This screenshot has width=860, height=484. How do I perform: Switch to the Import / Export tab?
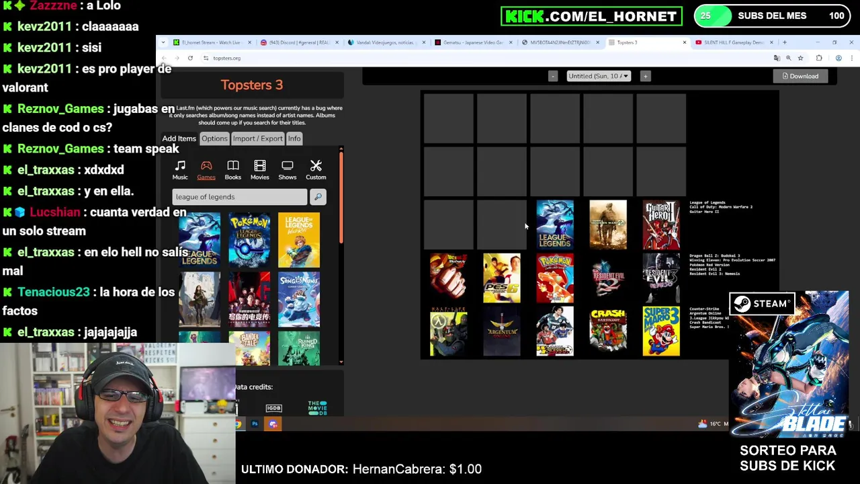pyautogui.click(x=258, y=138)
